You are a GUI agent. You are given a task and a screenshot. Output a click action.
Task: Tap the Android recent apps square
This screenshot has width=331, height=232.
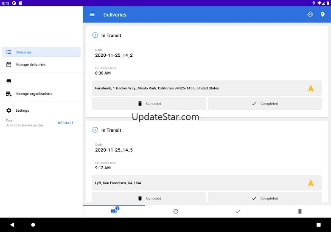[319, 225]
